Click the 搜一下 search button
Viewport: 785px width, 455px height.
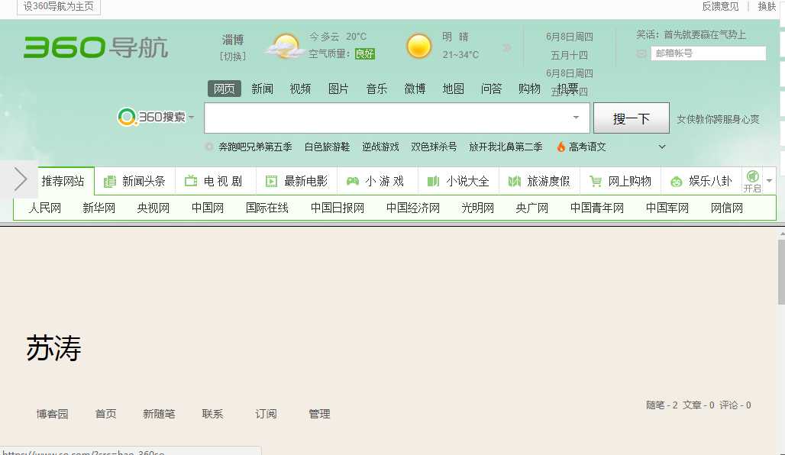(x=632, y=118)
